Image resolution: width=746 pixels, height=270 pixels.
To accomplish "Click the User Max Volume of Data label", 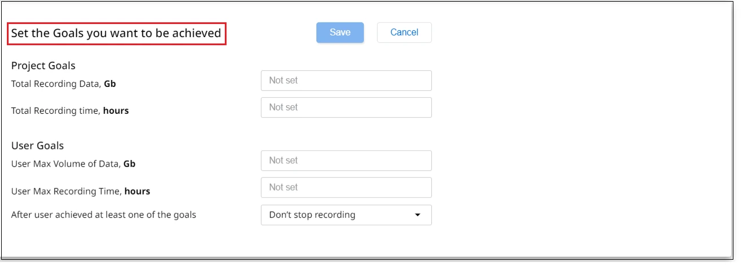I will pos(73,164).
